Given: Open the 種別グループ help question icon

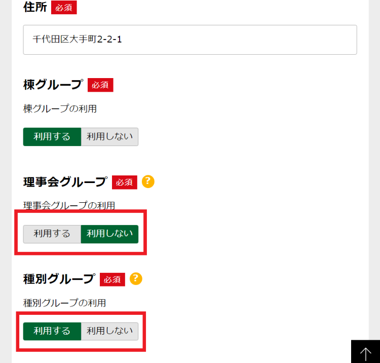Looking at the screenshot, I should click(x=136, y=278).
